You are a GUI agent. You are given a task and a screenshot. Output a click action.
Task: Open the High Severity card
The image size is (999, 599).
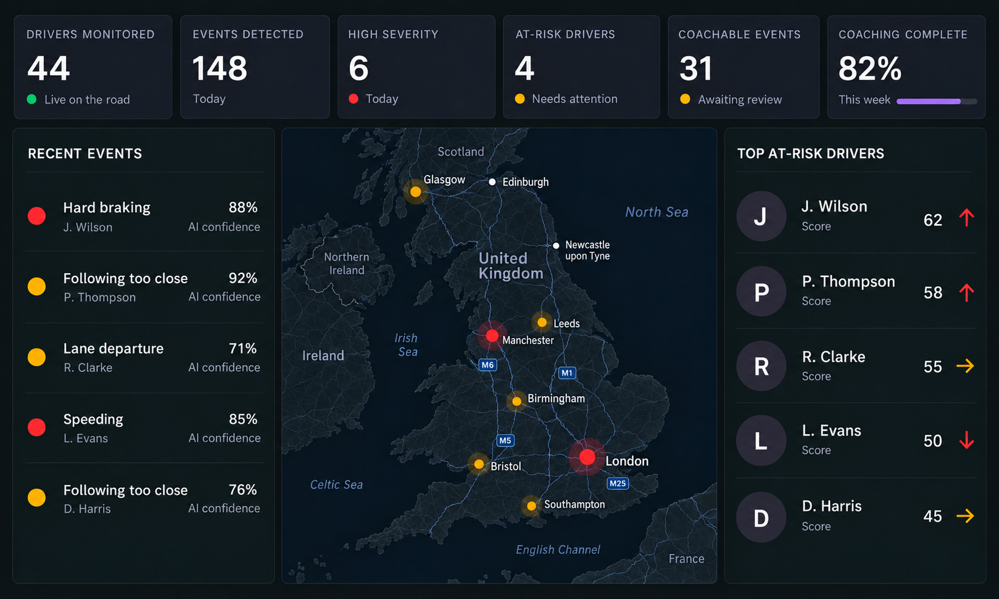tap(417, 67)
